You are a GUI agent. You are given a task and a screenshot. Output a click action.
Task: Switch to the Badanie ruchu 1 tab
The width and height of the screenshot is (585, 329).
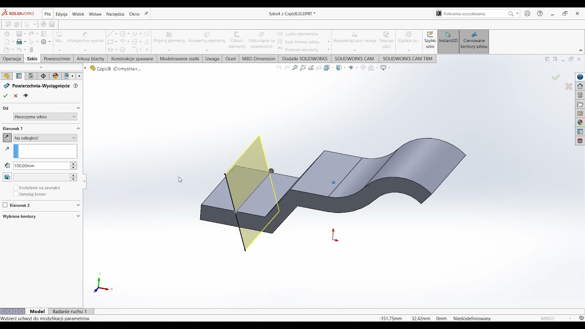[x=69, y=312]
